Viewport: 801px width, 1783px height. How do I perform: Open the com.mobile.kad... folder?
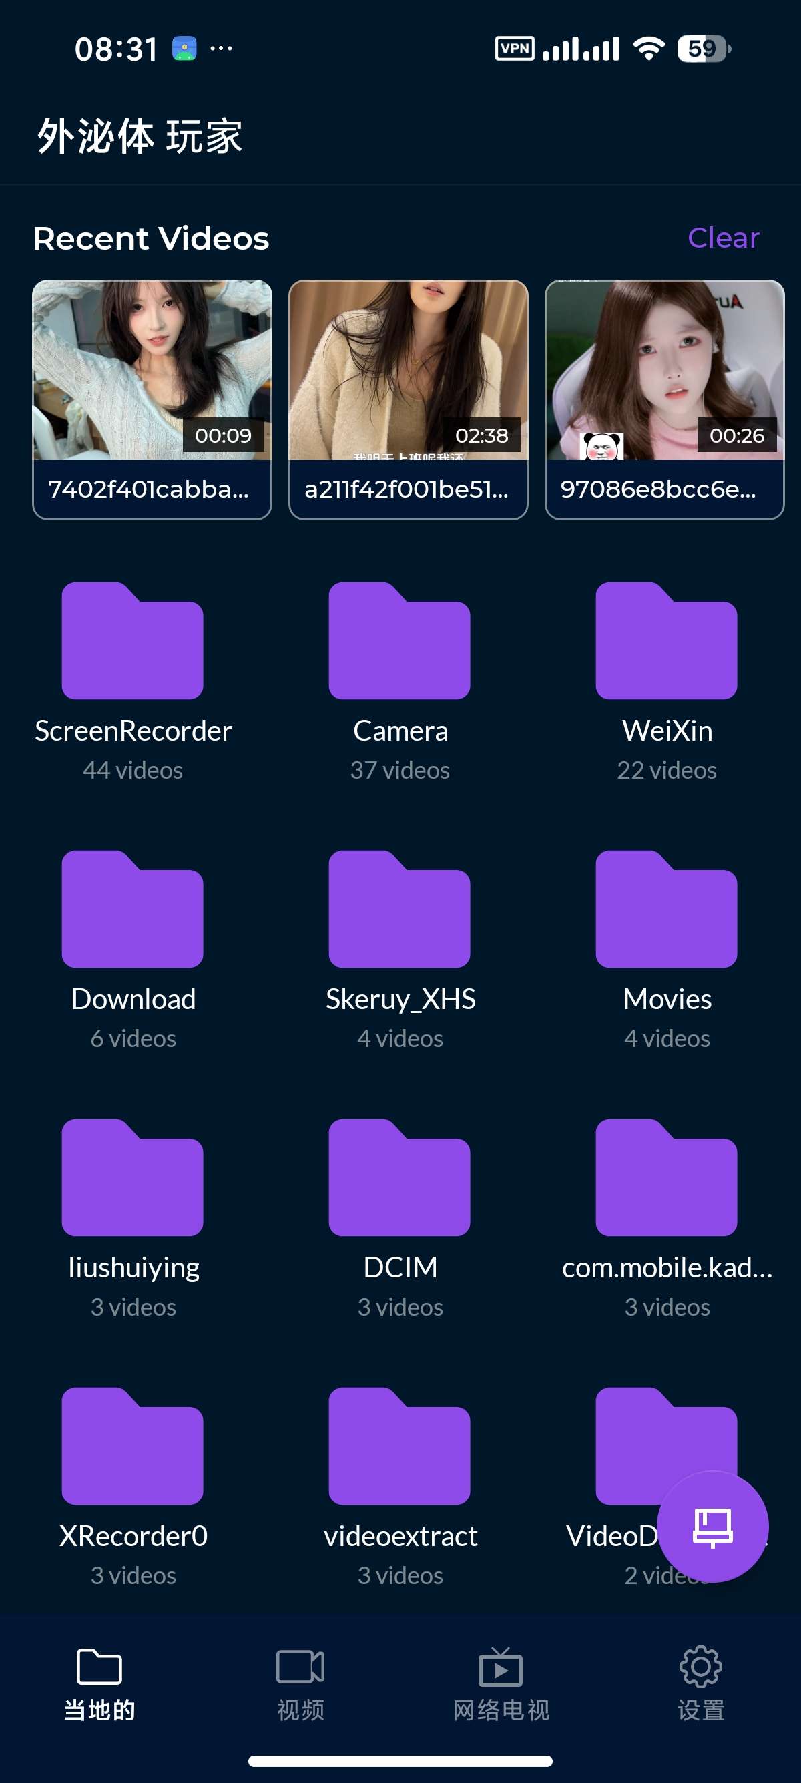666,1177
